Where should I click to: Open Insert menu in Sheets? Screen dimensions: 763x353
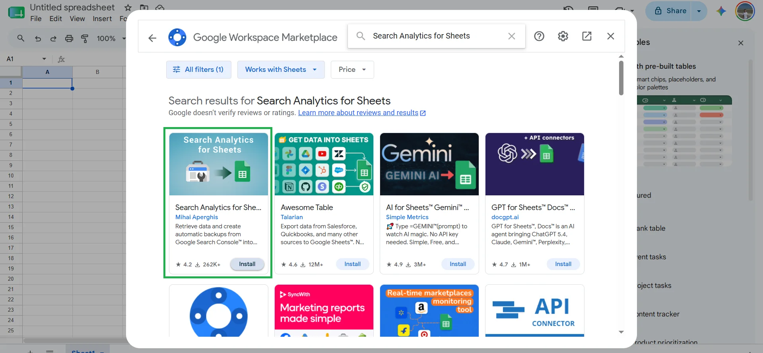click(102, 19)
